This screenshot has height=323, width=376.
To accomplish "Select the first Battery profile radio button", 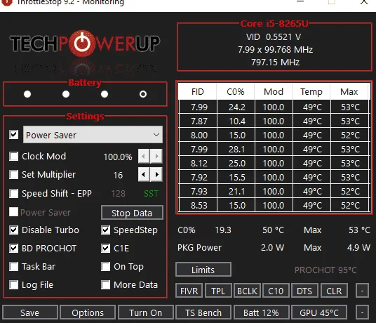I will tap(27, 94).
